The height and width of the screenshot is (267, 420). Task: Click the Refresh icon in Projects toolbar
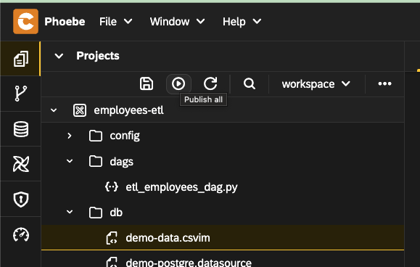210,83
